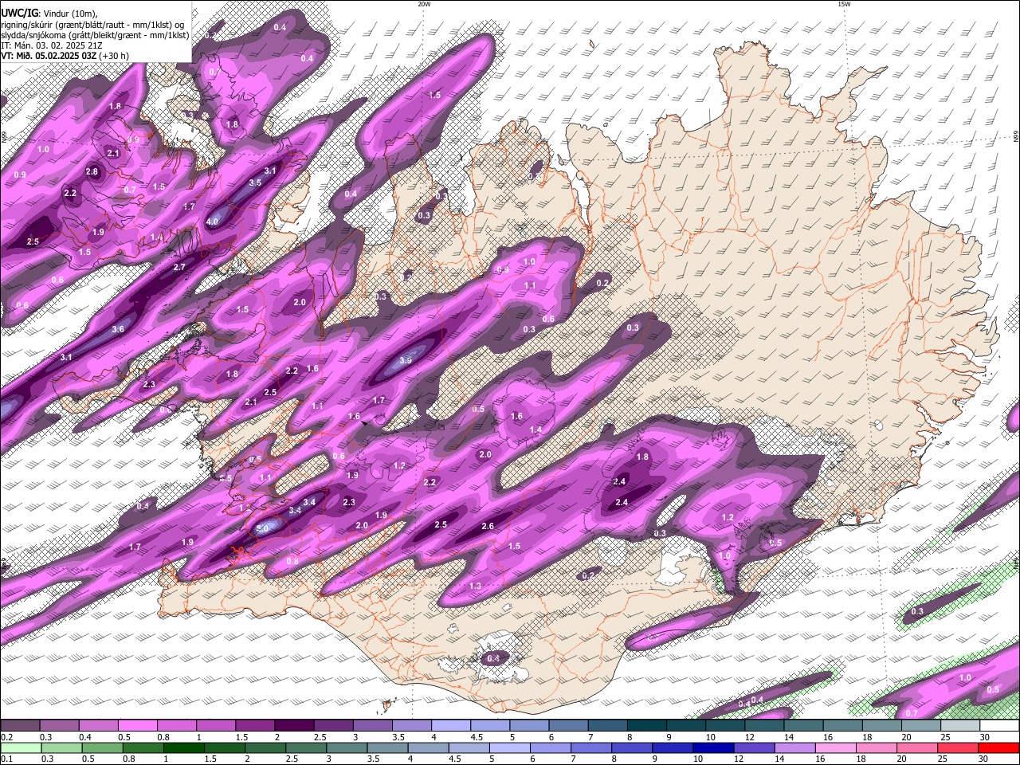Click the '4.0' precipitation value on the map
1020x765 pixels.
[x=212, y=222]
